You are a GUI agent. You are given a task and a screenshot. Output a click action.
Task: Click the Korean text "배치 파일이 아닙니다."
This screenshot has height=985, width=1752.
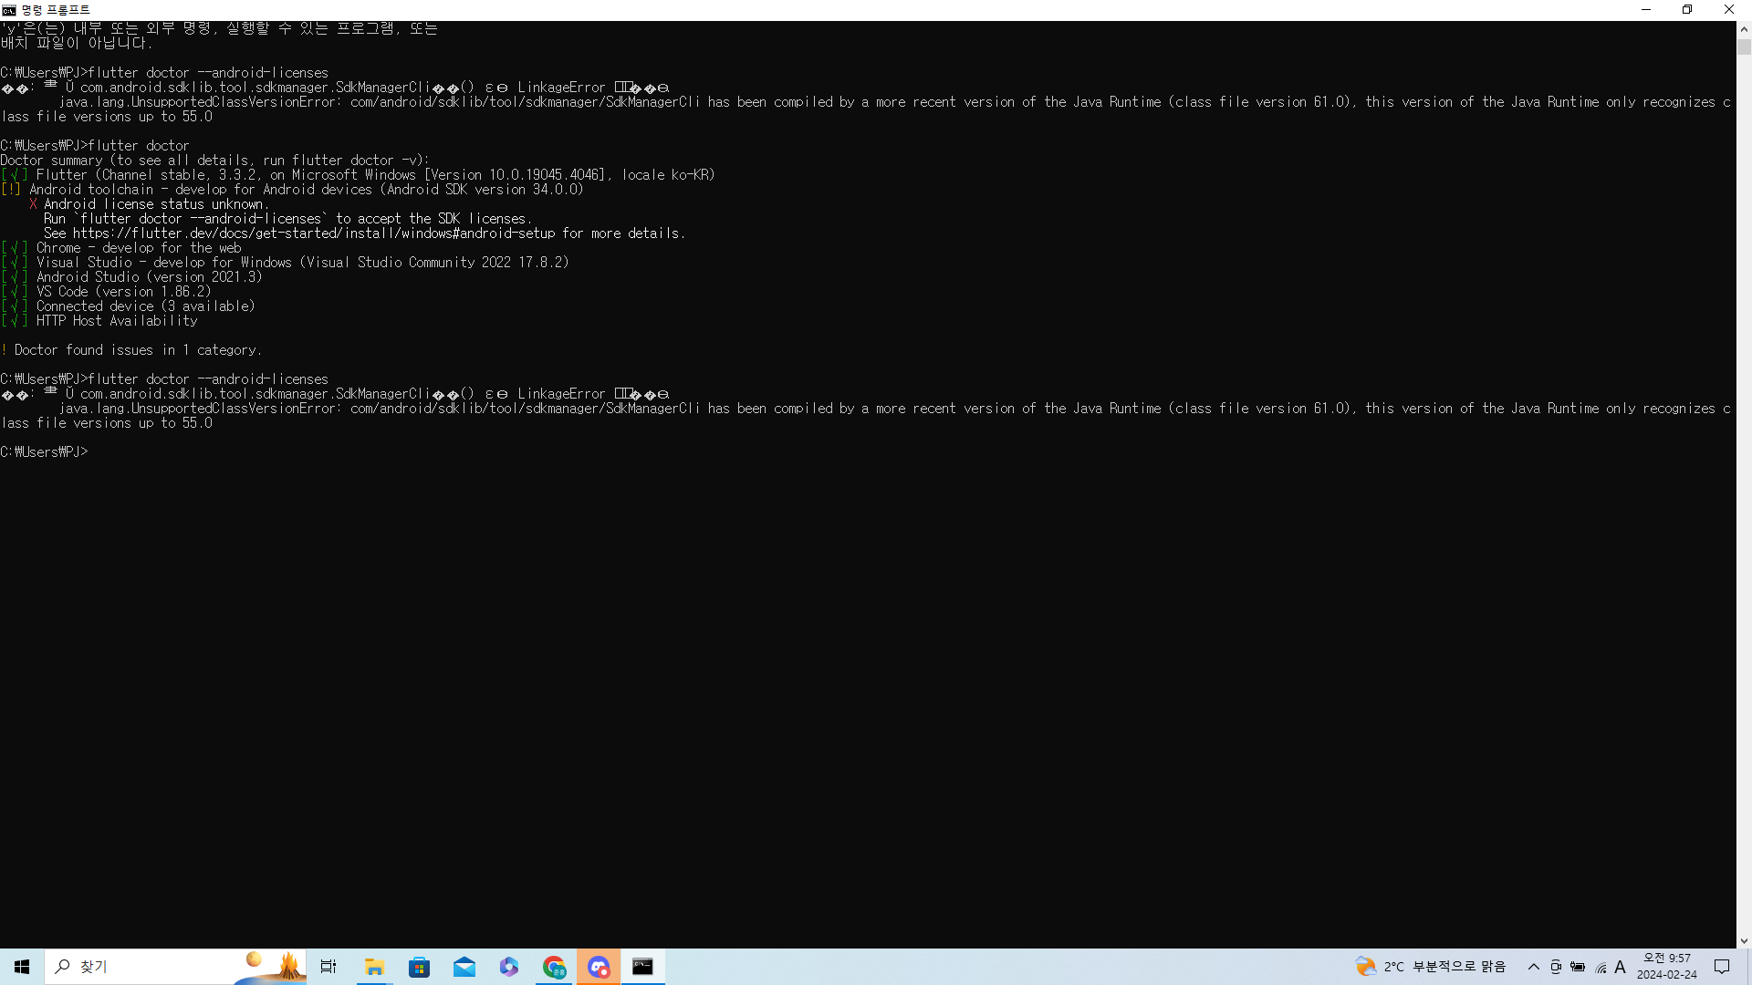[77, 43]
